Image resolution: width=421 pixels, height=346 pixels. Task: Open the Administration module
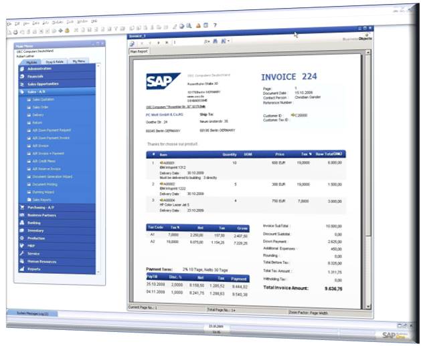point(57,69)
